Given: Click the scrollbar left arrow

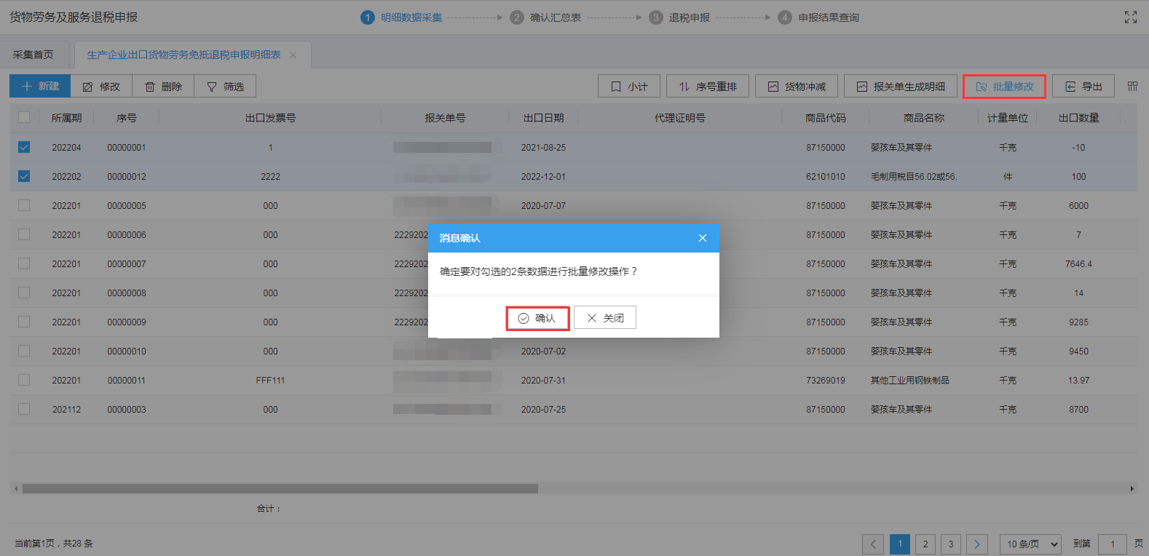Looking at the screenshot, I should pos(16,489).
